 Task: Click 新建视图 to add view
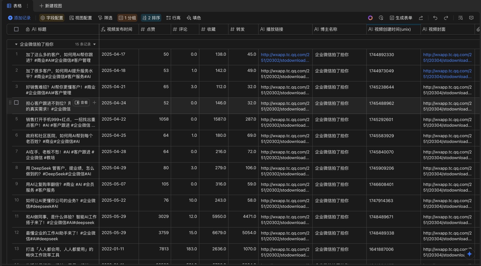pos(51,6)
